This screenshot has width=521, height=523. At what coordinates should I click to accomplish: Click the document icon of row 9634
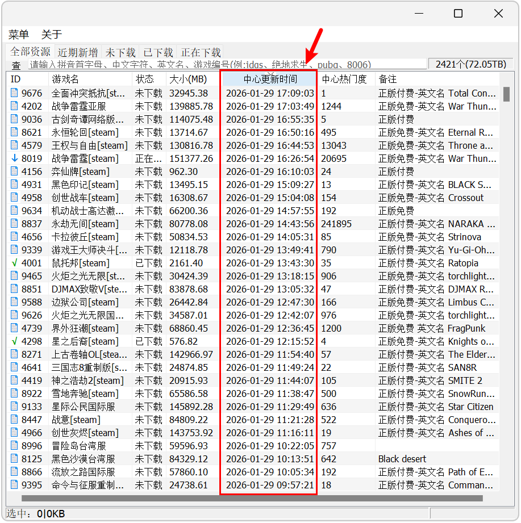click(14, 210)
